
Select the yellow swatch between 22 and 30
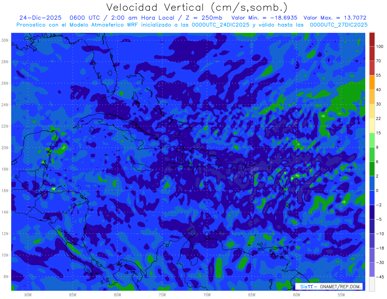click(372, 111)
